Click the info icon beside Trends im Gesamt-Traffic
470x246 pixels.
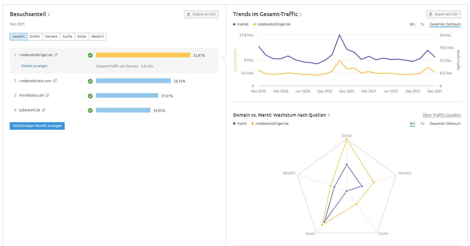[x=301, y=14]
